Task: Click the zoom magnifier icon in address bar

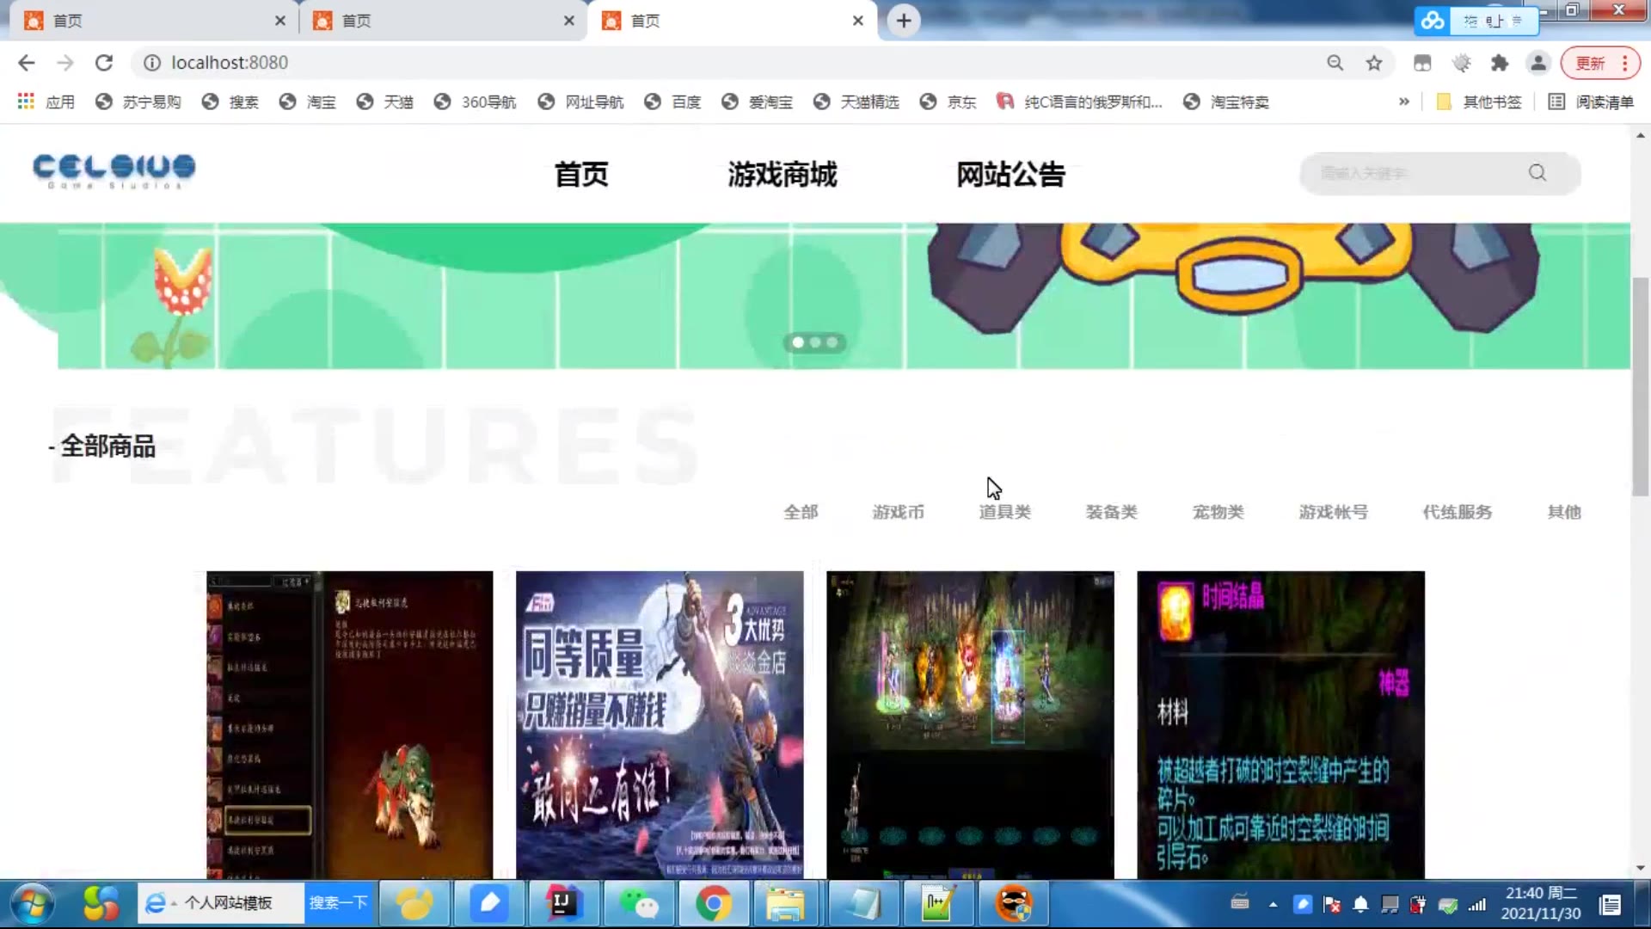Action: pos(1335,63)
